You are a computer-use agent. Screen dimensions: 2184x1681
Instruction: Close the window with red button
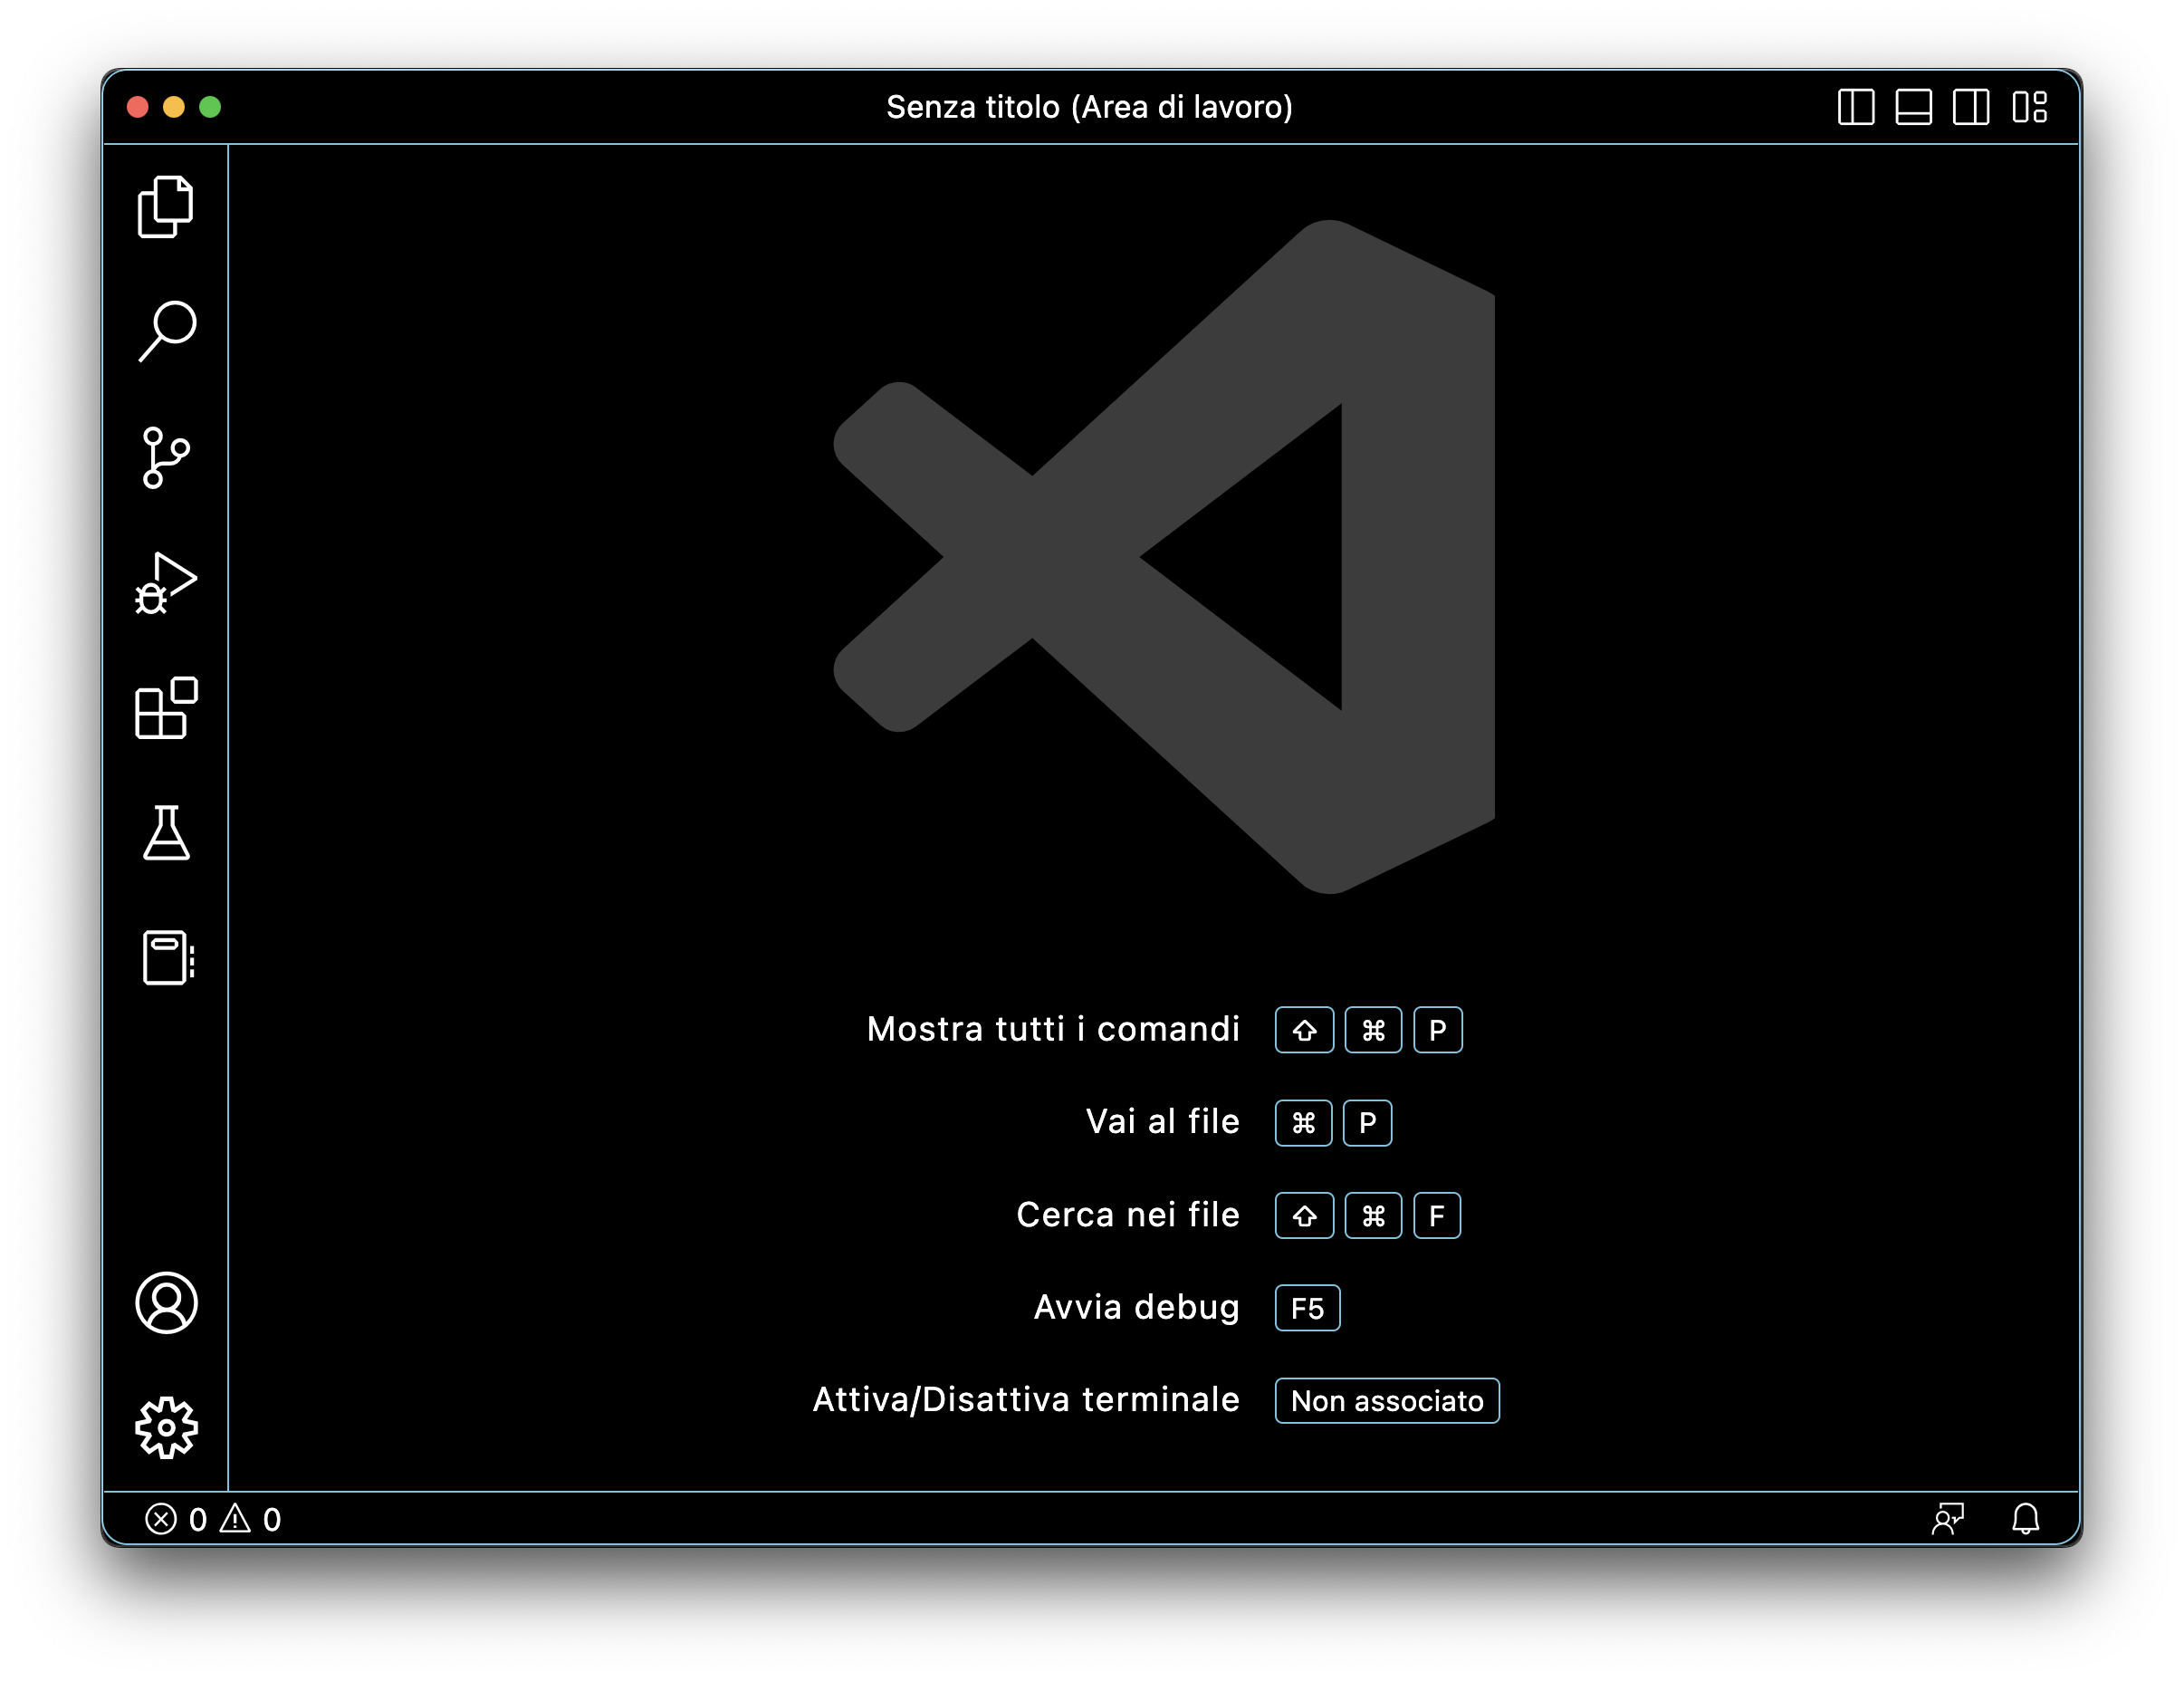point(138,107)
